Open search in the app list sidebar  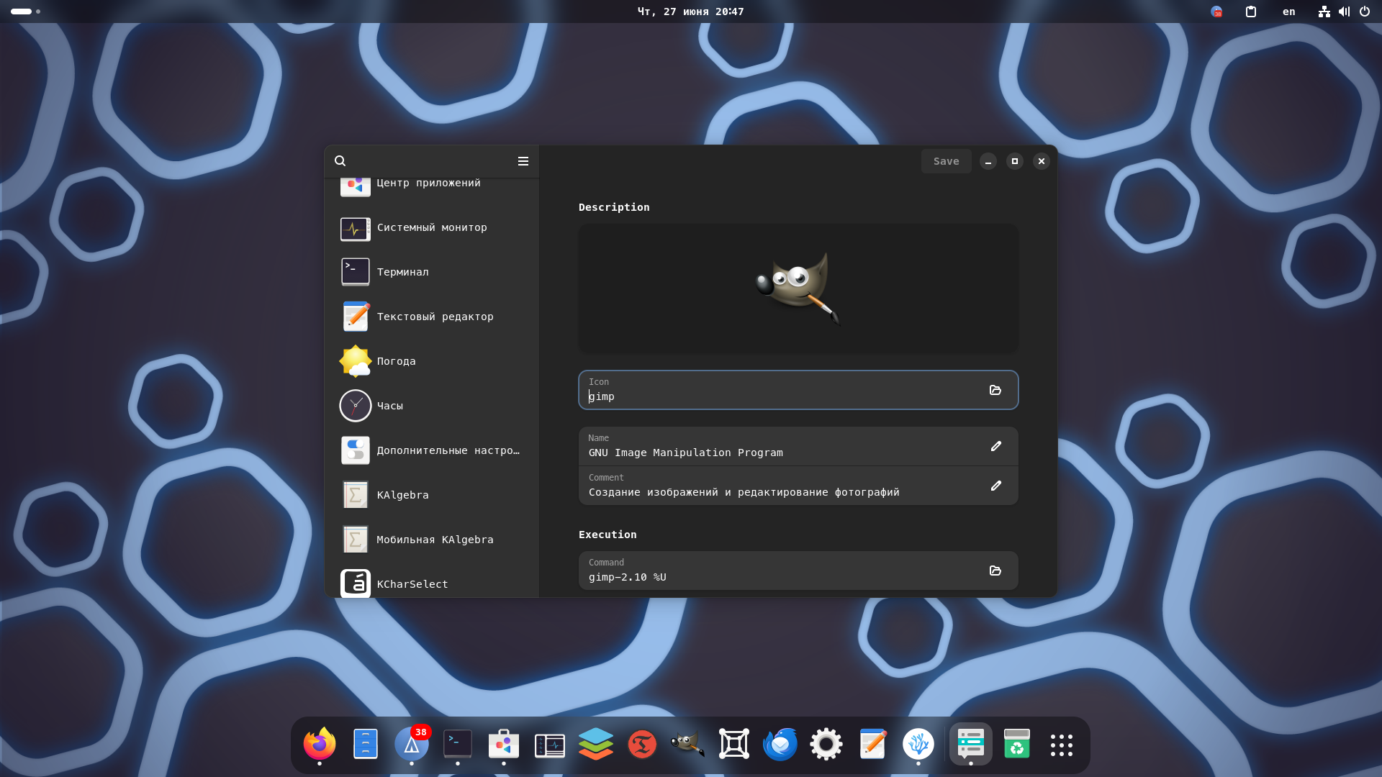click(x=340, y=161)
